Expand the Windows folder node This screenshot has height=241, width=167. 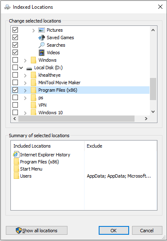point(25,60)
